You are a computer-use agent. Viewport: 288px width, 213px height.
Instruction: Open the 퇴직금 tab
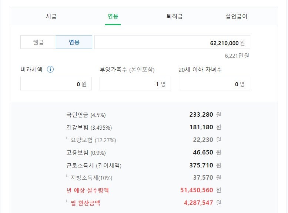(175, 16)
